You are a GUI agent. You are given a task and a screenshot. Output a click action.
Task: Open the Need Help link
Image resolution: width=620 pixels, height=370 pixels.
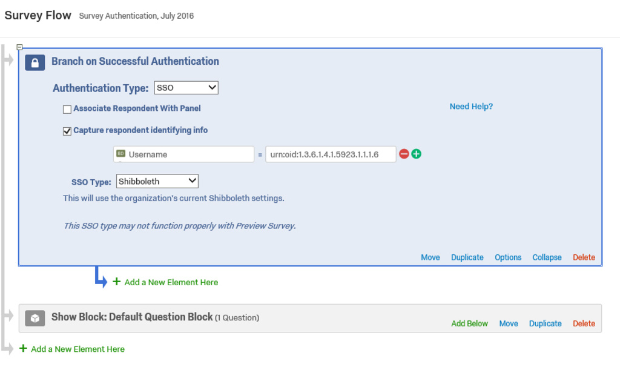click(x=471, y=107)
